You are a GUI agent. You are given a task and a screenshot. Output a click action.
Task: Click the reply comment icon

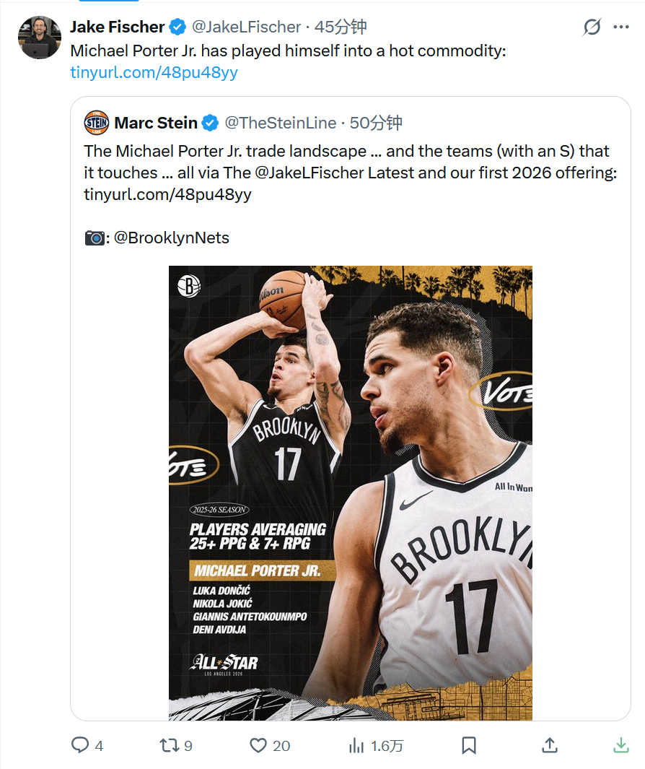point(80,745)
